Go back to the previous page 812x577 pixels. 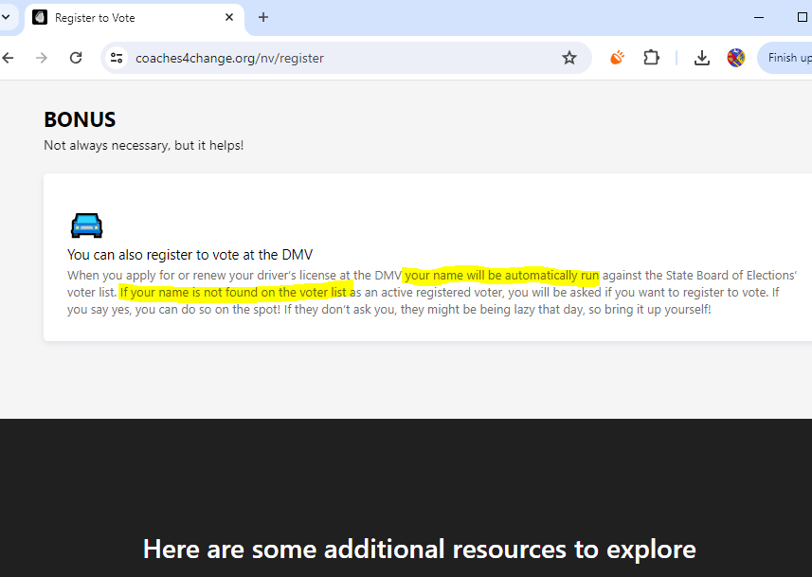(8, 58)
